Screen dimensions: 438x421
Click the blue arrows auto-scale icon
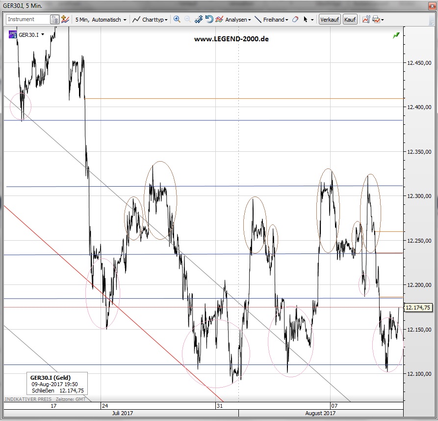(199, 19)
